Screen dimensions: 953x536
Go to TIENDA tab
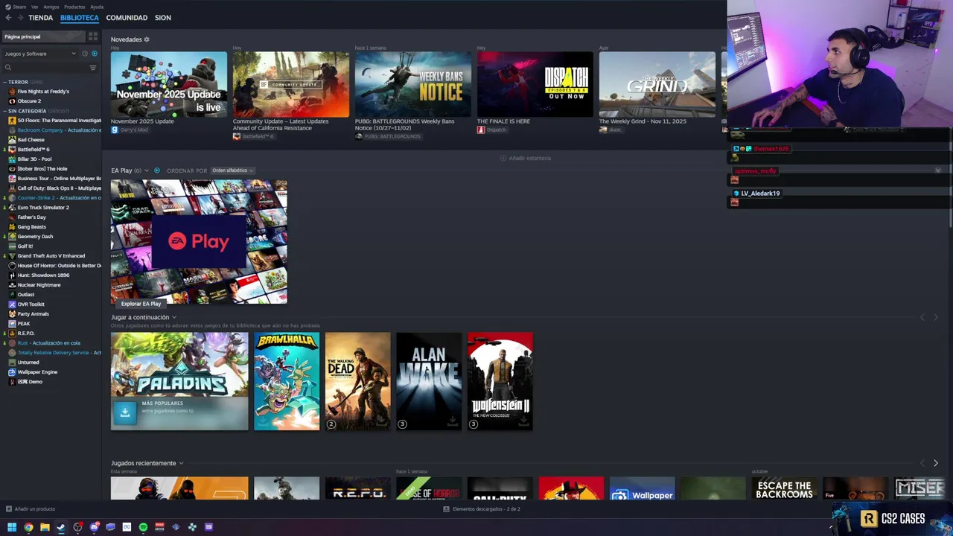click(40, 17)
